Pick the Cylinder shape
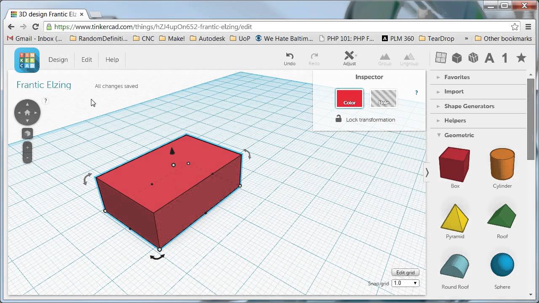 (x=502, y=164)
